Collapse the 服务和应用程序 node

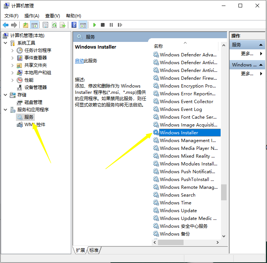click(x=6, y=110)
